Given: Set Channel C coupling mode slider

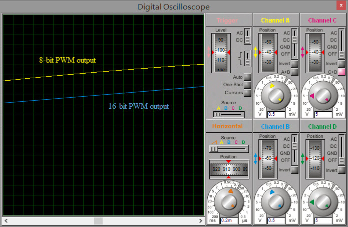Looking at the screenshot, I should coord(341,43).
